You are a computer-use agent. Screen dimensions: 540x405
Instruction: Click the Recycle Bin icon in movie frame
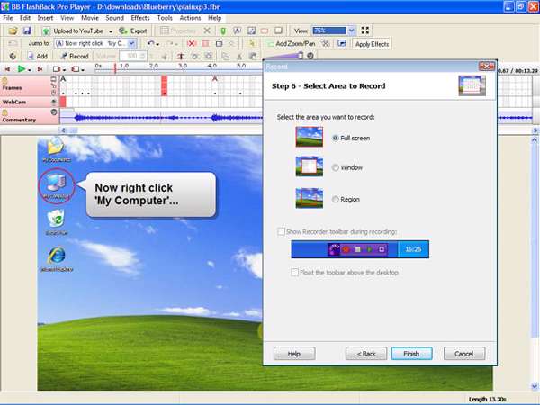coord(56,222)
